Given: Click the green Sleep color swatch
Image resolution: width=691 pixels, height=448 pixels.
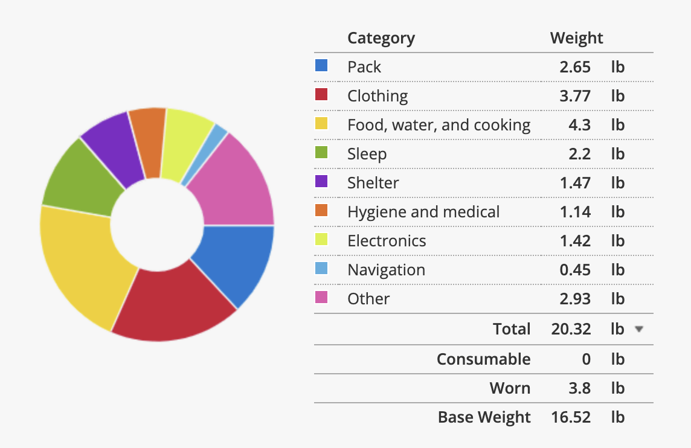Looking at the screenshot, I should point(321,152).
